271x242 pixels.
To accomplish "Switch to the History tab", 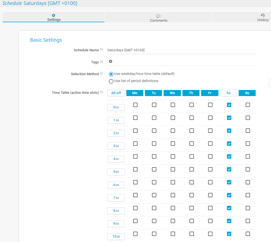I will [263, 18].
